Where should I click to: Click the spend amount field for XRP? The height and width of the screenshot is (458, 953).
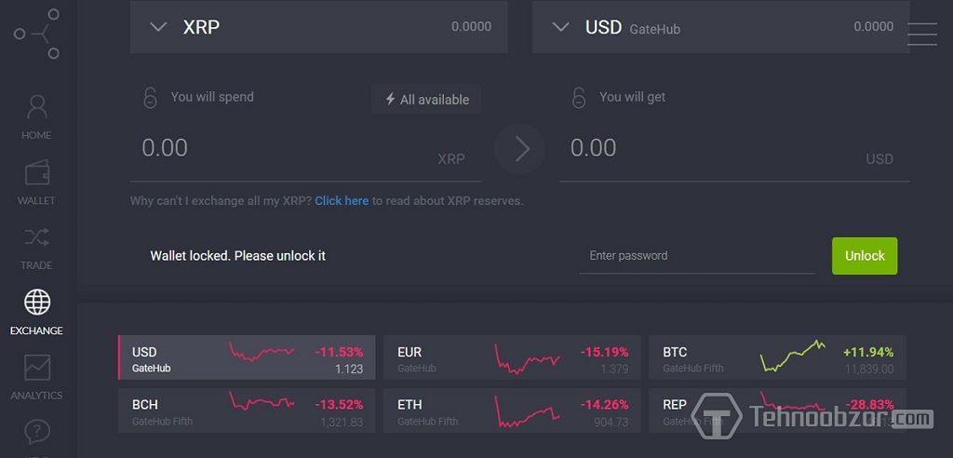[305, 150]
